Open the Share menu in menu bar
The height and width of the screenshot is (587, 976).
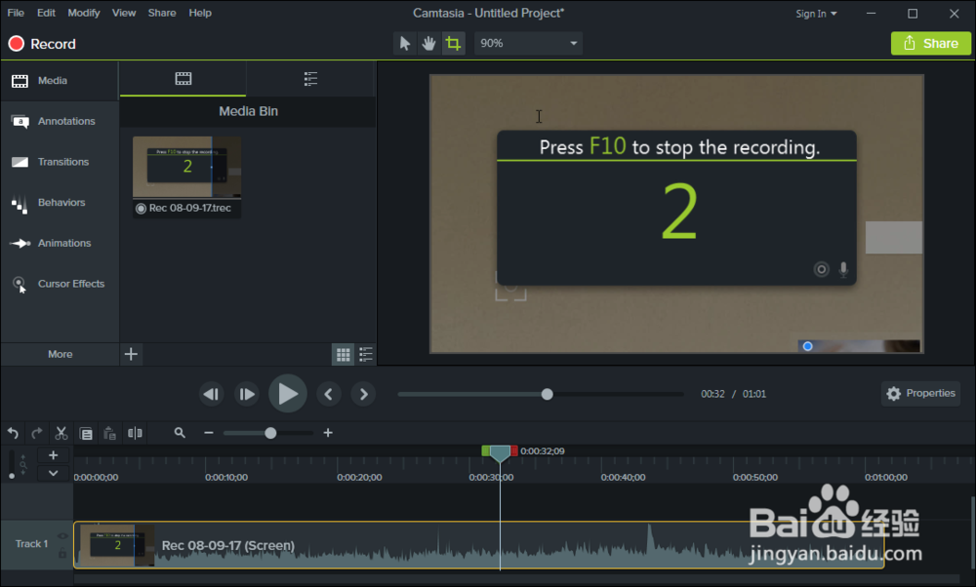162,13
